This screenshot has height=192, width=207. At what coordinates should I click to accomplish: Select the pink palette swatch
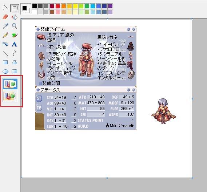click(x=58, y=12)
